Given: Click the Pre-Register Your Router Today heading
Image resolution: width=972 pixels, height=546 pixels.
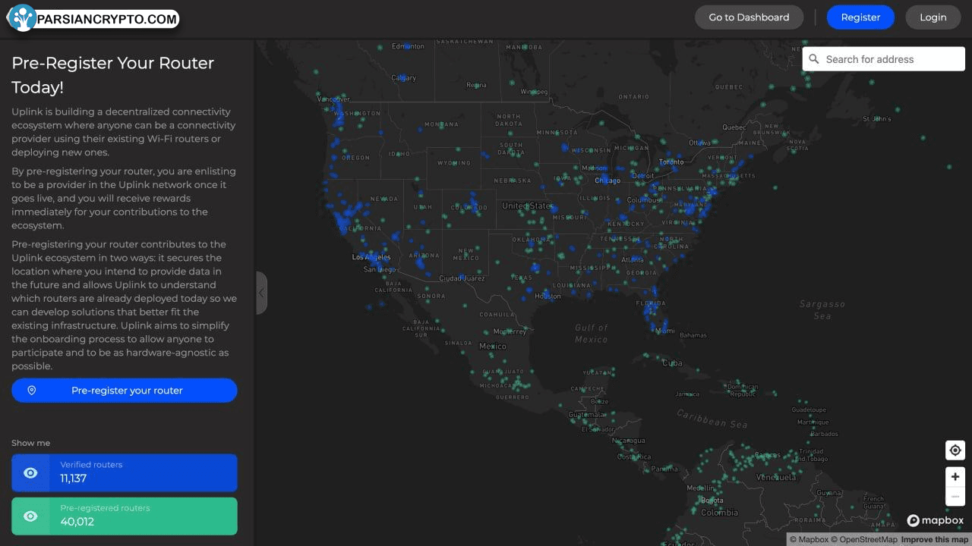Looking at the screenshot, I should point(112,75).
